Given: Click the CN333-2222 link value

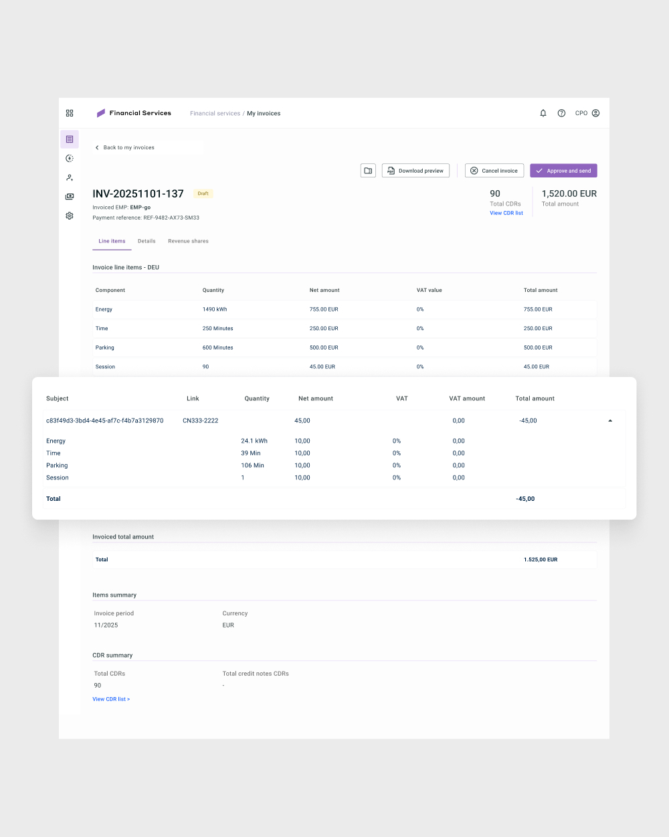Looking at the screenshot, I should tap(201, 421).
